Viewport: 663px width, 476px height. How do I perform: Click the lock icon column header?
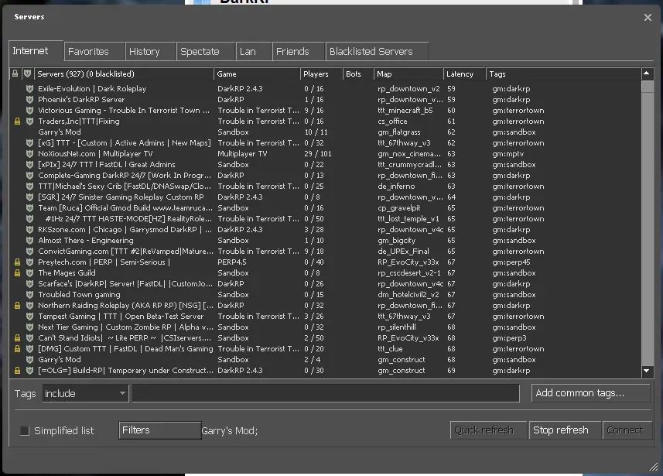pos(15,74)
